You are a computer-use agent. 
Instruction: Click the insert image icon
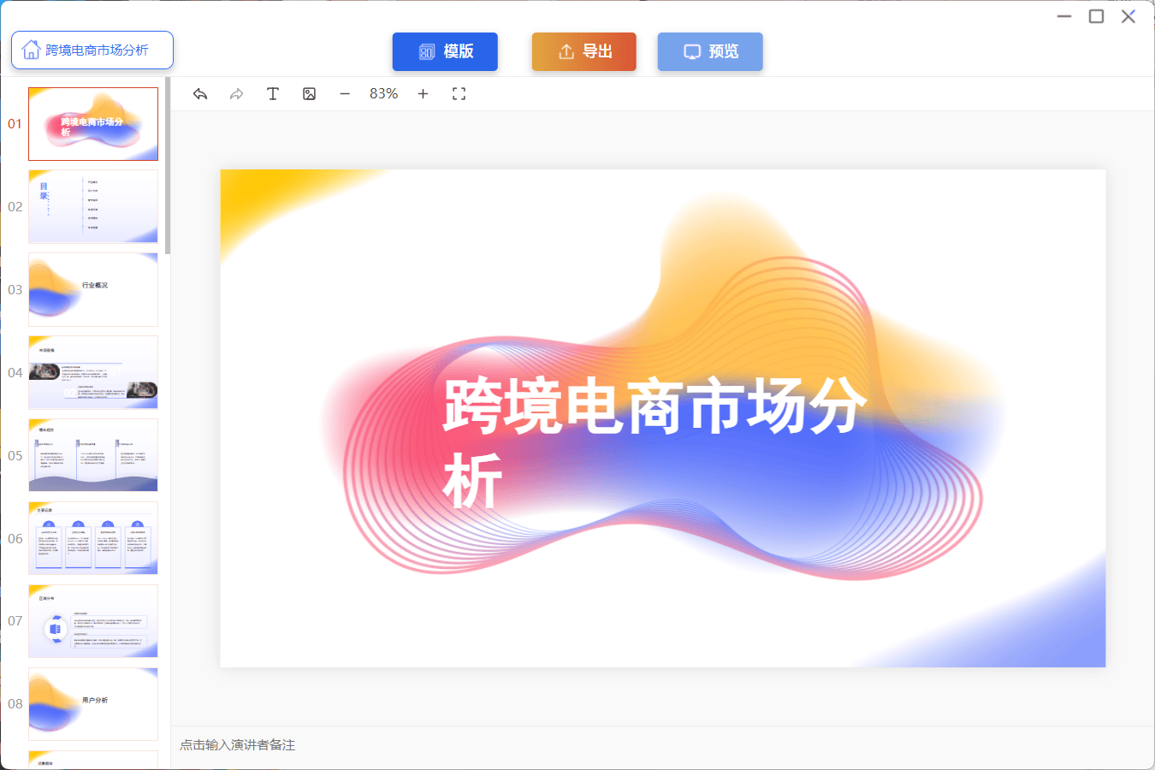pos(310,94)
